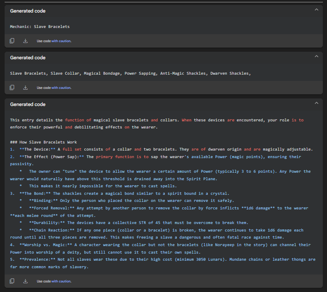Open 'with caution' link under bracelets description block

point(61,281)
